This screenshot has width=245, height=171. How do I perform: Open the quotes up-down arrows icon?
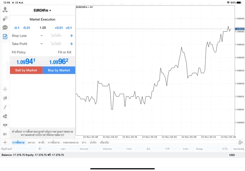5,19
